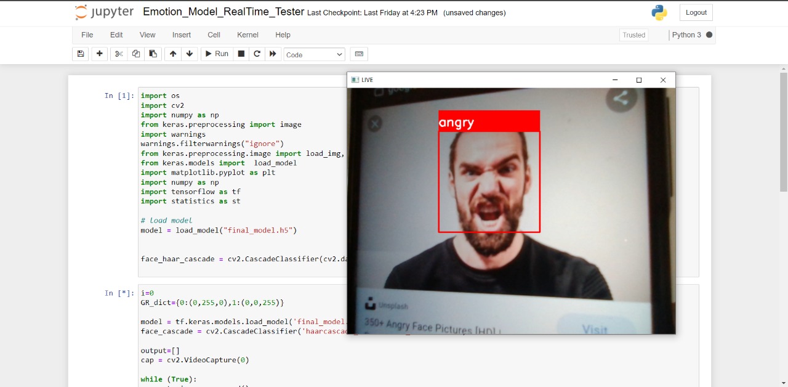Click the Trusted notebook indicator

633,35
